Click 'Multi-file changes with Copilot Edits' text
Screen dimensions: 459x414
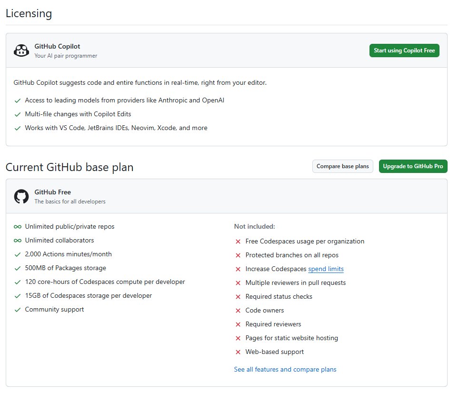point(78,114)
